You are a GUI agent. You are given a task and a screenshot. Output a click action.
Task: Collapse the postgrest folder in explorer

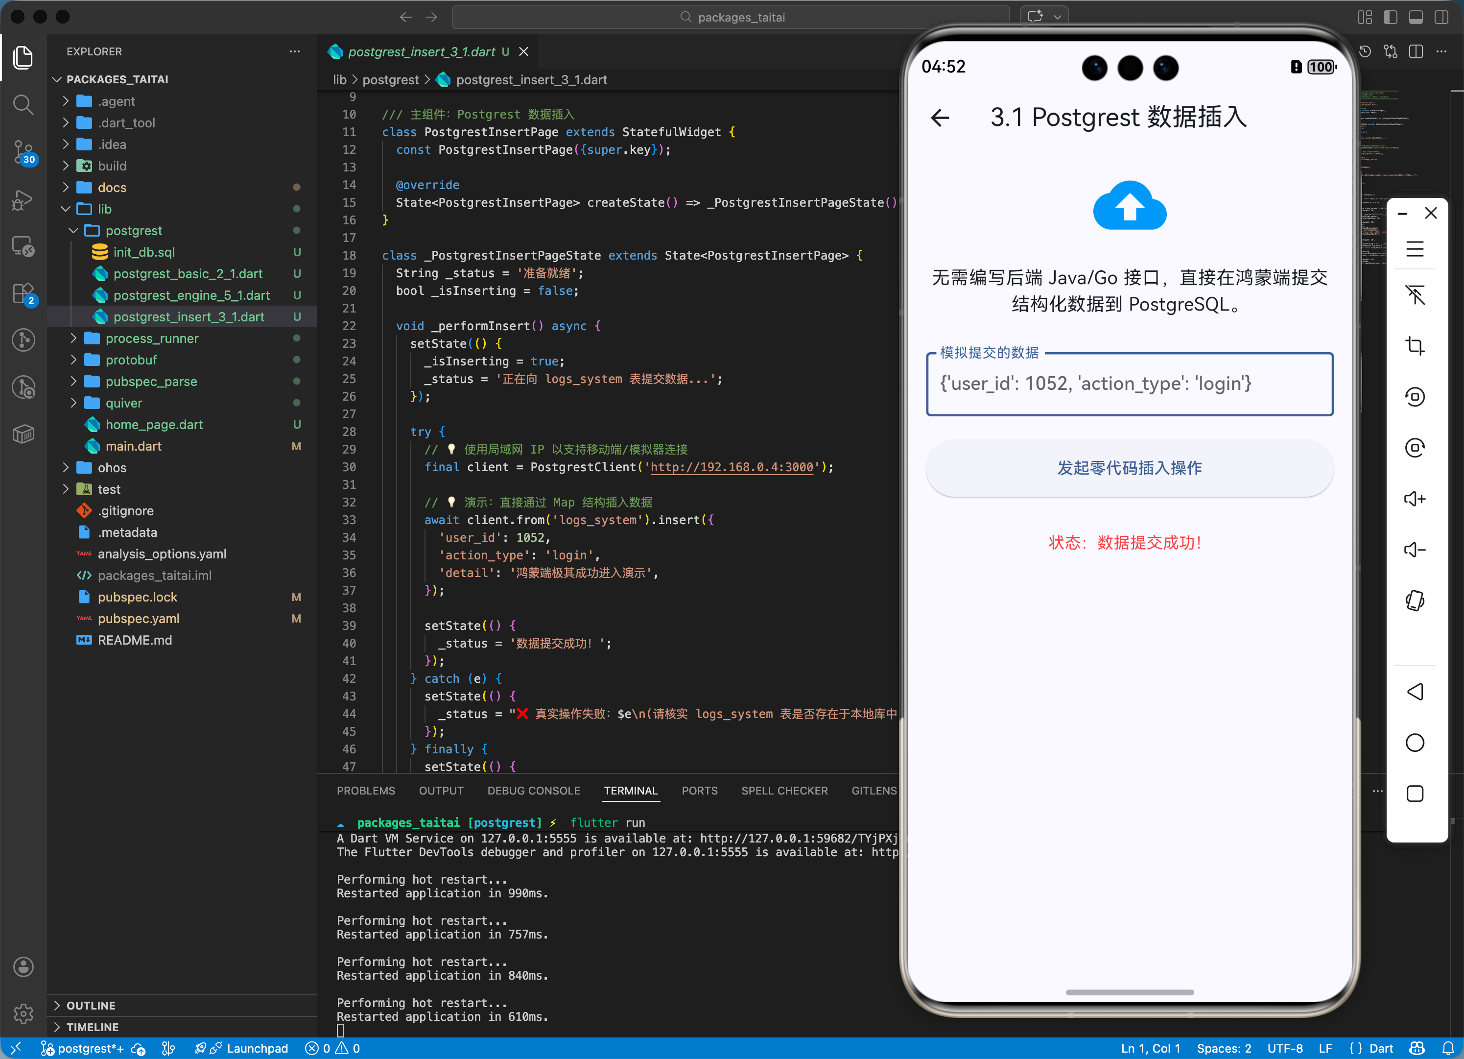tap(134, 231)
